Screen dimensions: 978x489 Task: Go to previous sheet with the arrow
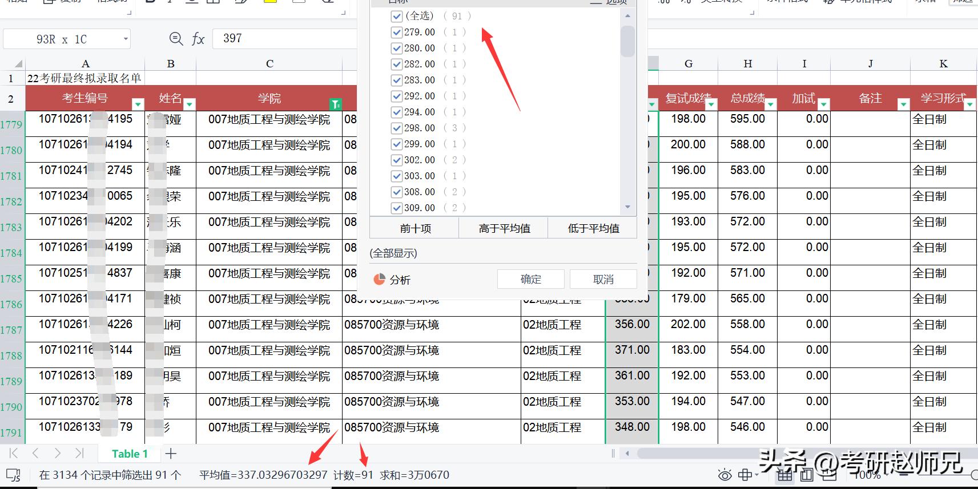coord(35,453)
